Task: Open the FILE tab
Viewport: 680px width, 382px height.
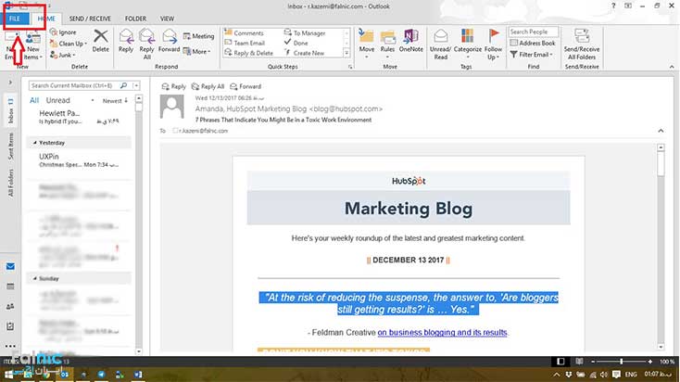Action: coord(16,19)
